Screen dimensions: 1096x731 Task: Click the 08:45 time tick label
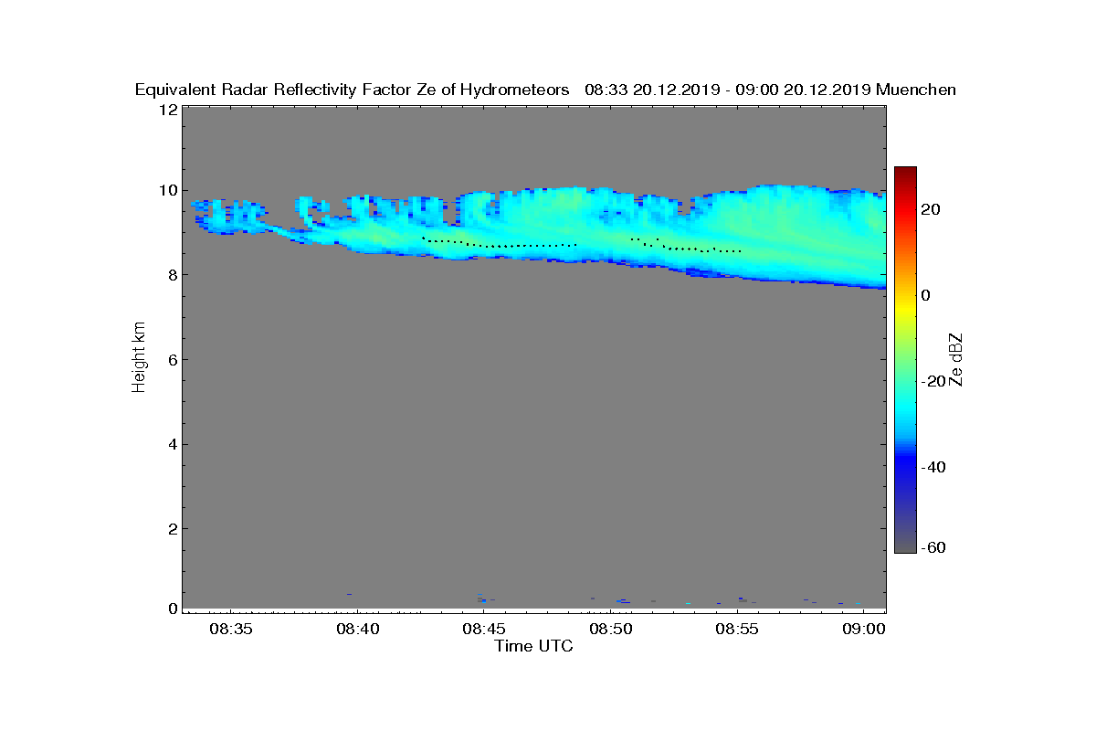coord(484,629)
